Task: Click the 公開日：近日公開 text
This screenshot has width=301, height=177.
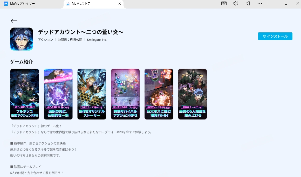Action: [70, 40]
